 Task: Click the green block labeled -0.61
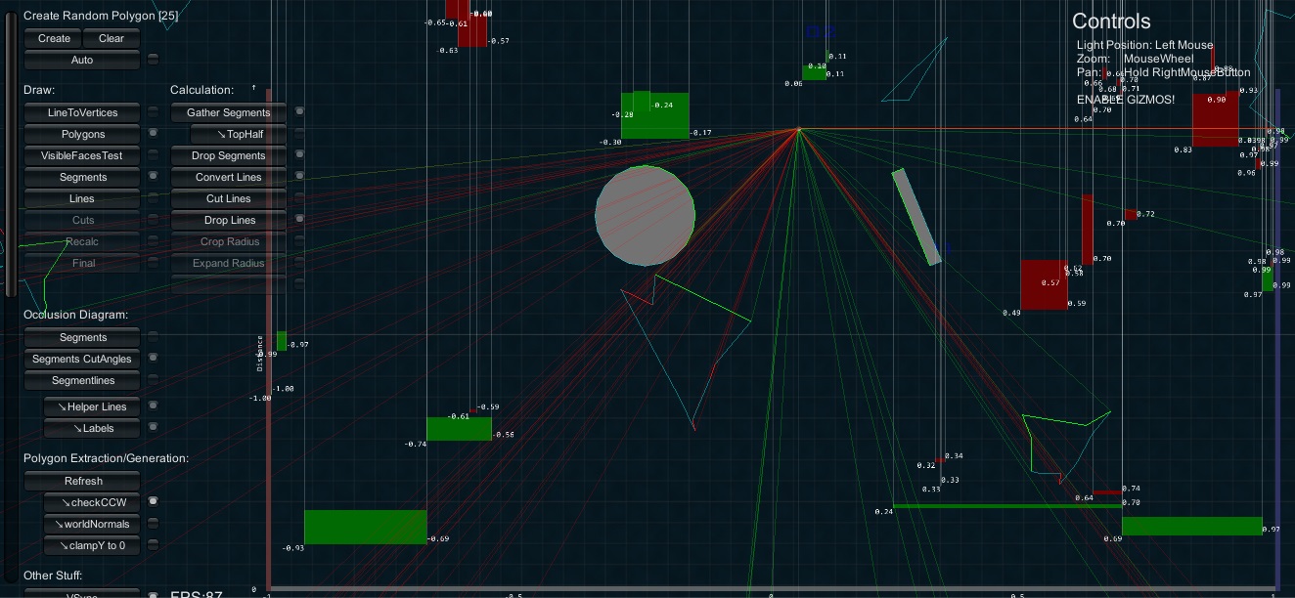tap(459, 429)
